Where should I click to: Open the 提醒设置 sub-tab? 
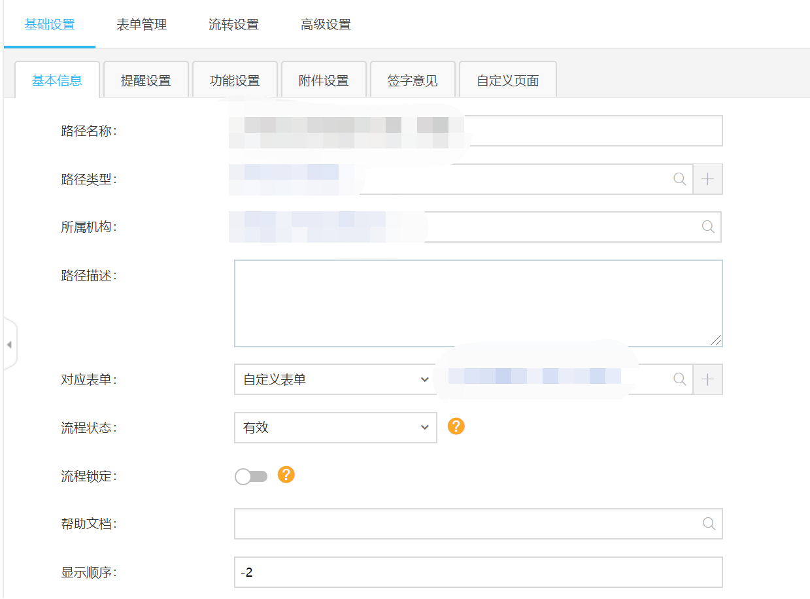146,81
